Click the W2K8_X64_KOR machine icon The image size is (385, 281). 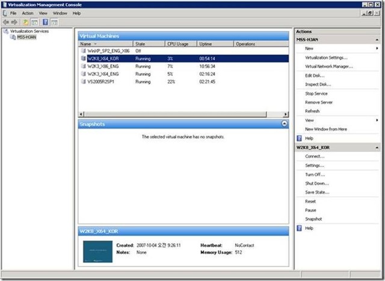(83, 58)
